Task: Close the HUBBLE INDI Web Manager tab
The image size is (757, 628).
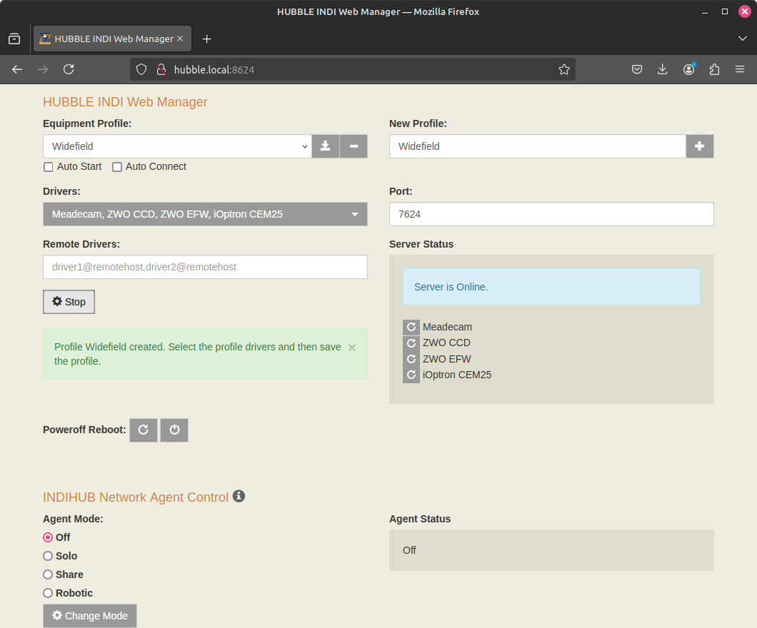Action: [x=180, y=39]
